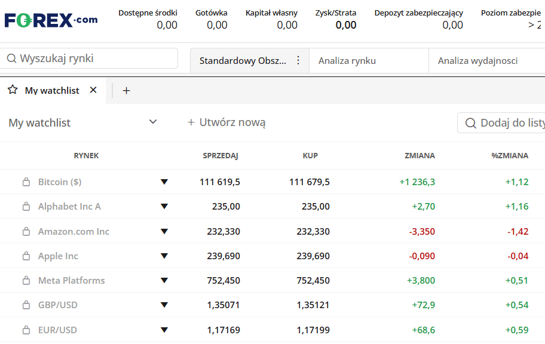Screen dimensions: 545x344
Task: Click the lock icon next to Alphabet Inc A
Action: [26, 207]
